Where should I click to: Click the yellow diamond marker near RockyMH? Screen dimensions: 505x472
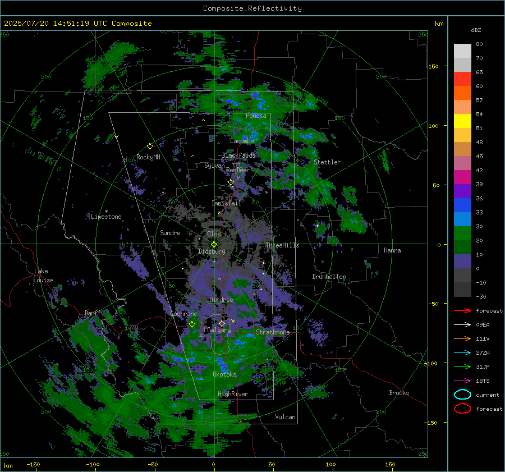point(150,146)
